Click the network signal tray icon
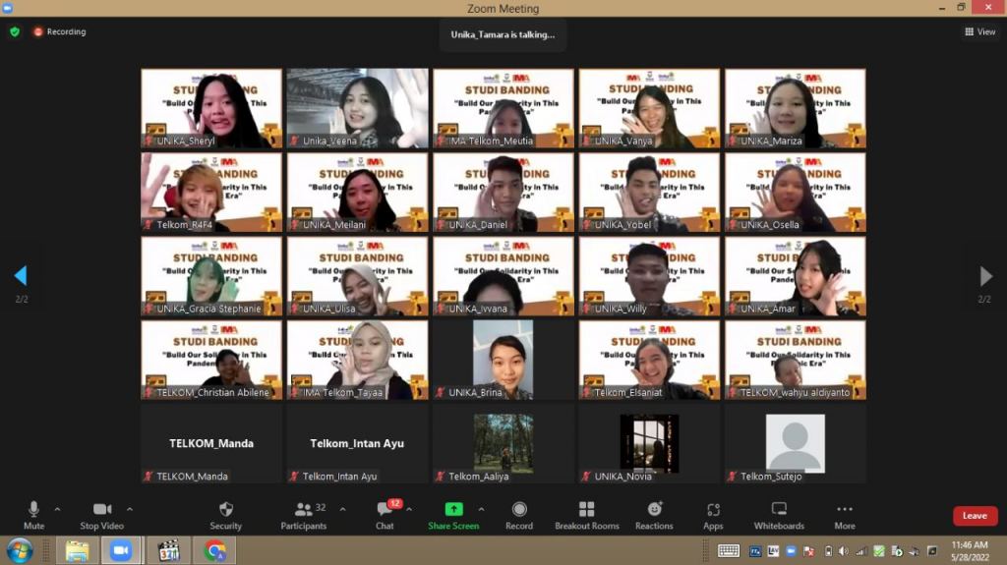The image size is (1007, 565). [861, 551]
